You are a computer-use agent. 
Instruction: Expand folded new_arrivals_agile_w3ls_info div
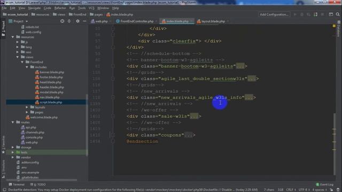pos(249,97)
